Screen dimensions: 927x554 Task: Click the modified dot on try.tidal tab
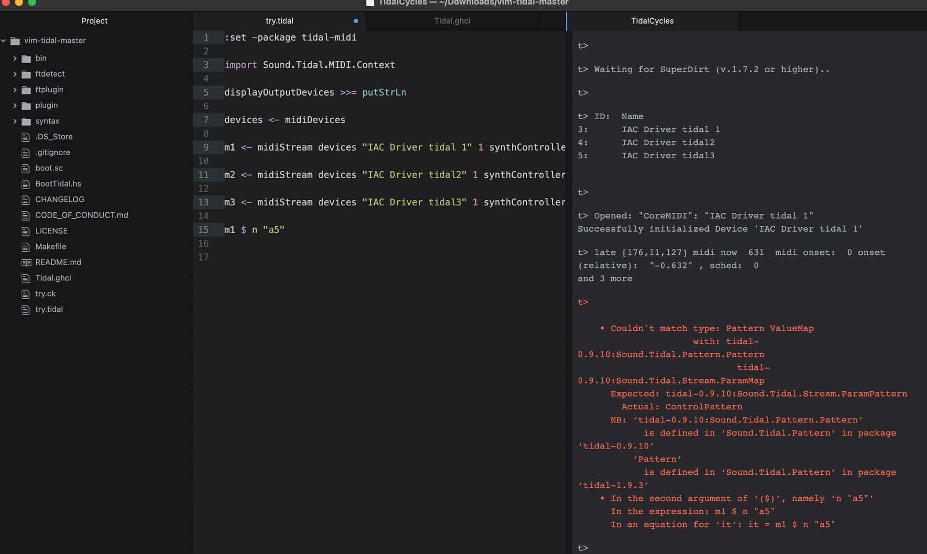coord(356,21)
